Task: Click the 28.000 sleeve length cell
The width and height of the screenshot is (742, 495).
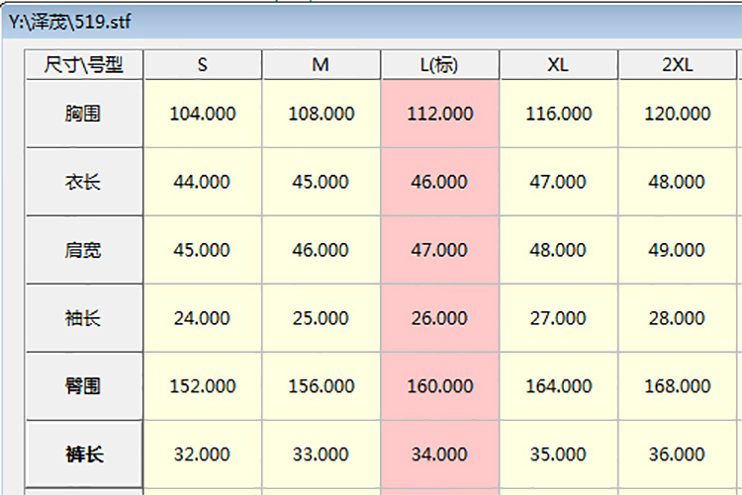Action: point(678,318)
